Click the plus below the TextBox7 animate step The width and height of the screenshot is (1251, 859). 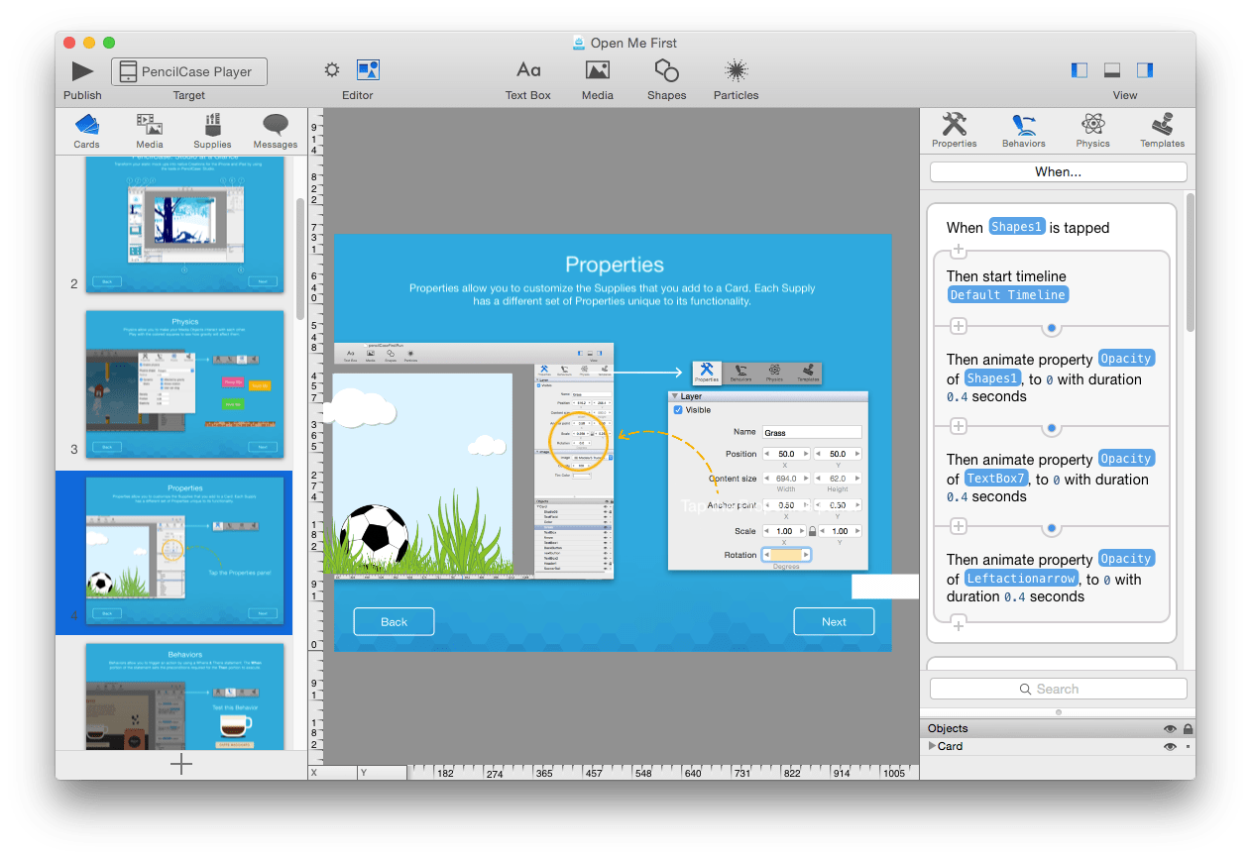959,526
